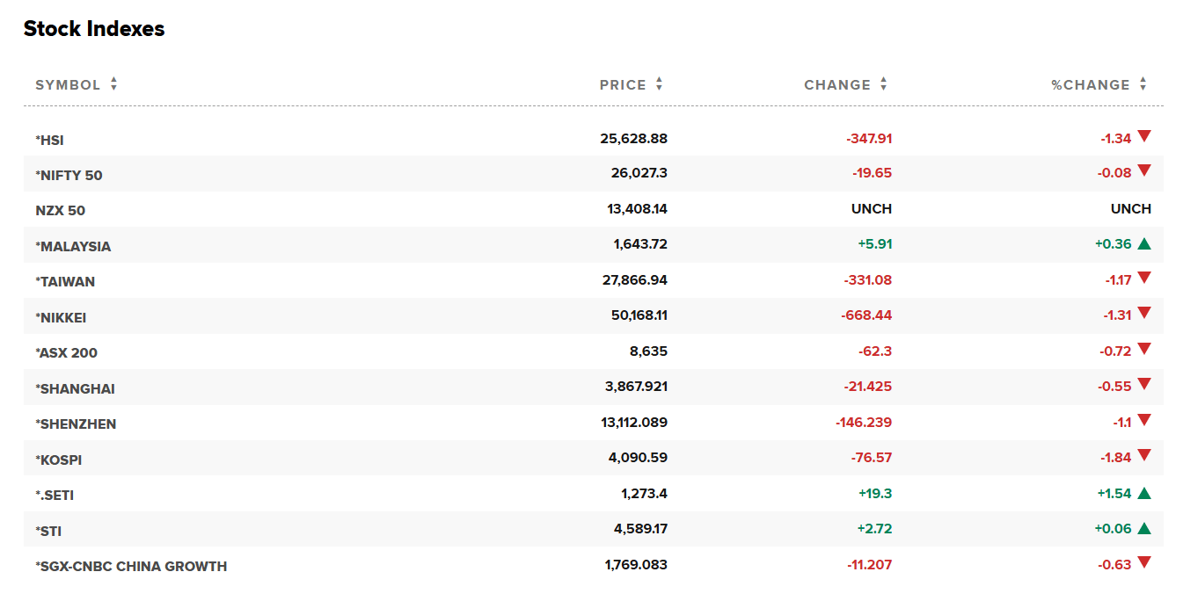Click the green up arrow for .SETI

point(1143,494)
